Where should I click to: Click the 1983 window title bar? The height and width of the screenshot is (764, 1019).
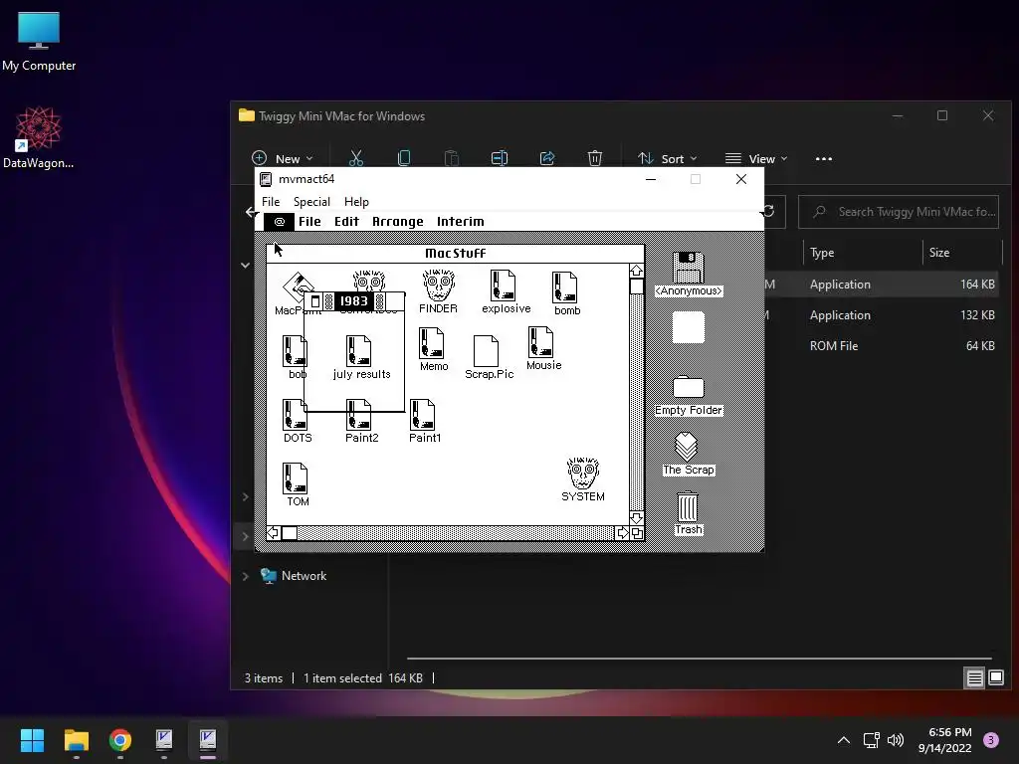[x=354, y=300]
